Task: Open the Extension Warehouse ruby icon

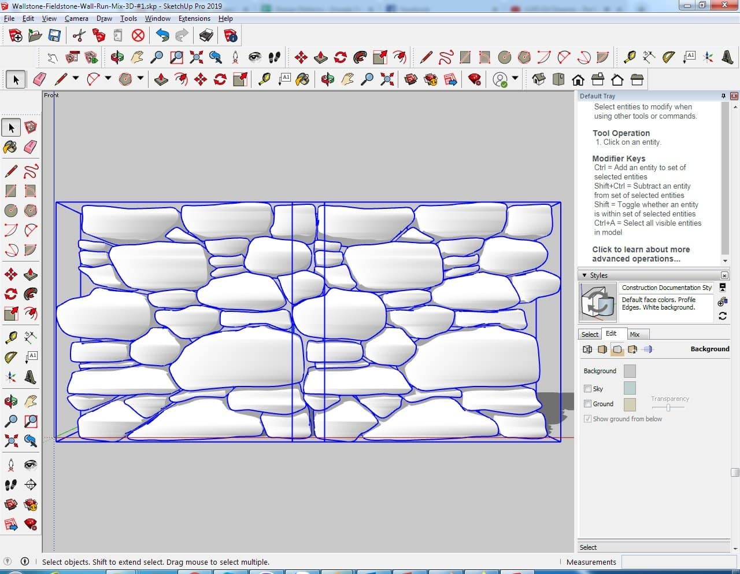Action: tap(475, 79)
